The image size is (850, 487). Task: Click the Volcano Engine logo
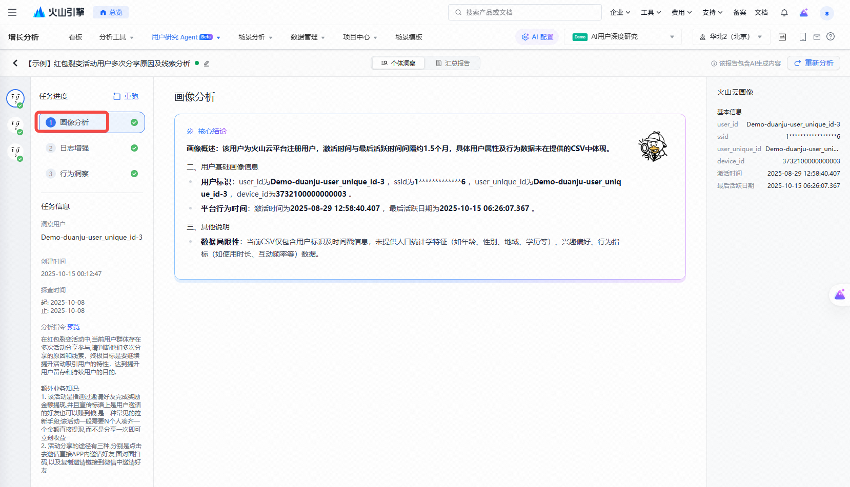coord(58,12)
